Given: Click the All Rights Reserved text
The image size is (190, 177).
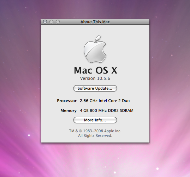Looking at the screenshot, I should (x=95, y=136).
